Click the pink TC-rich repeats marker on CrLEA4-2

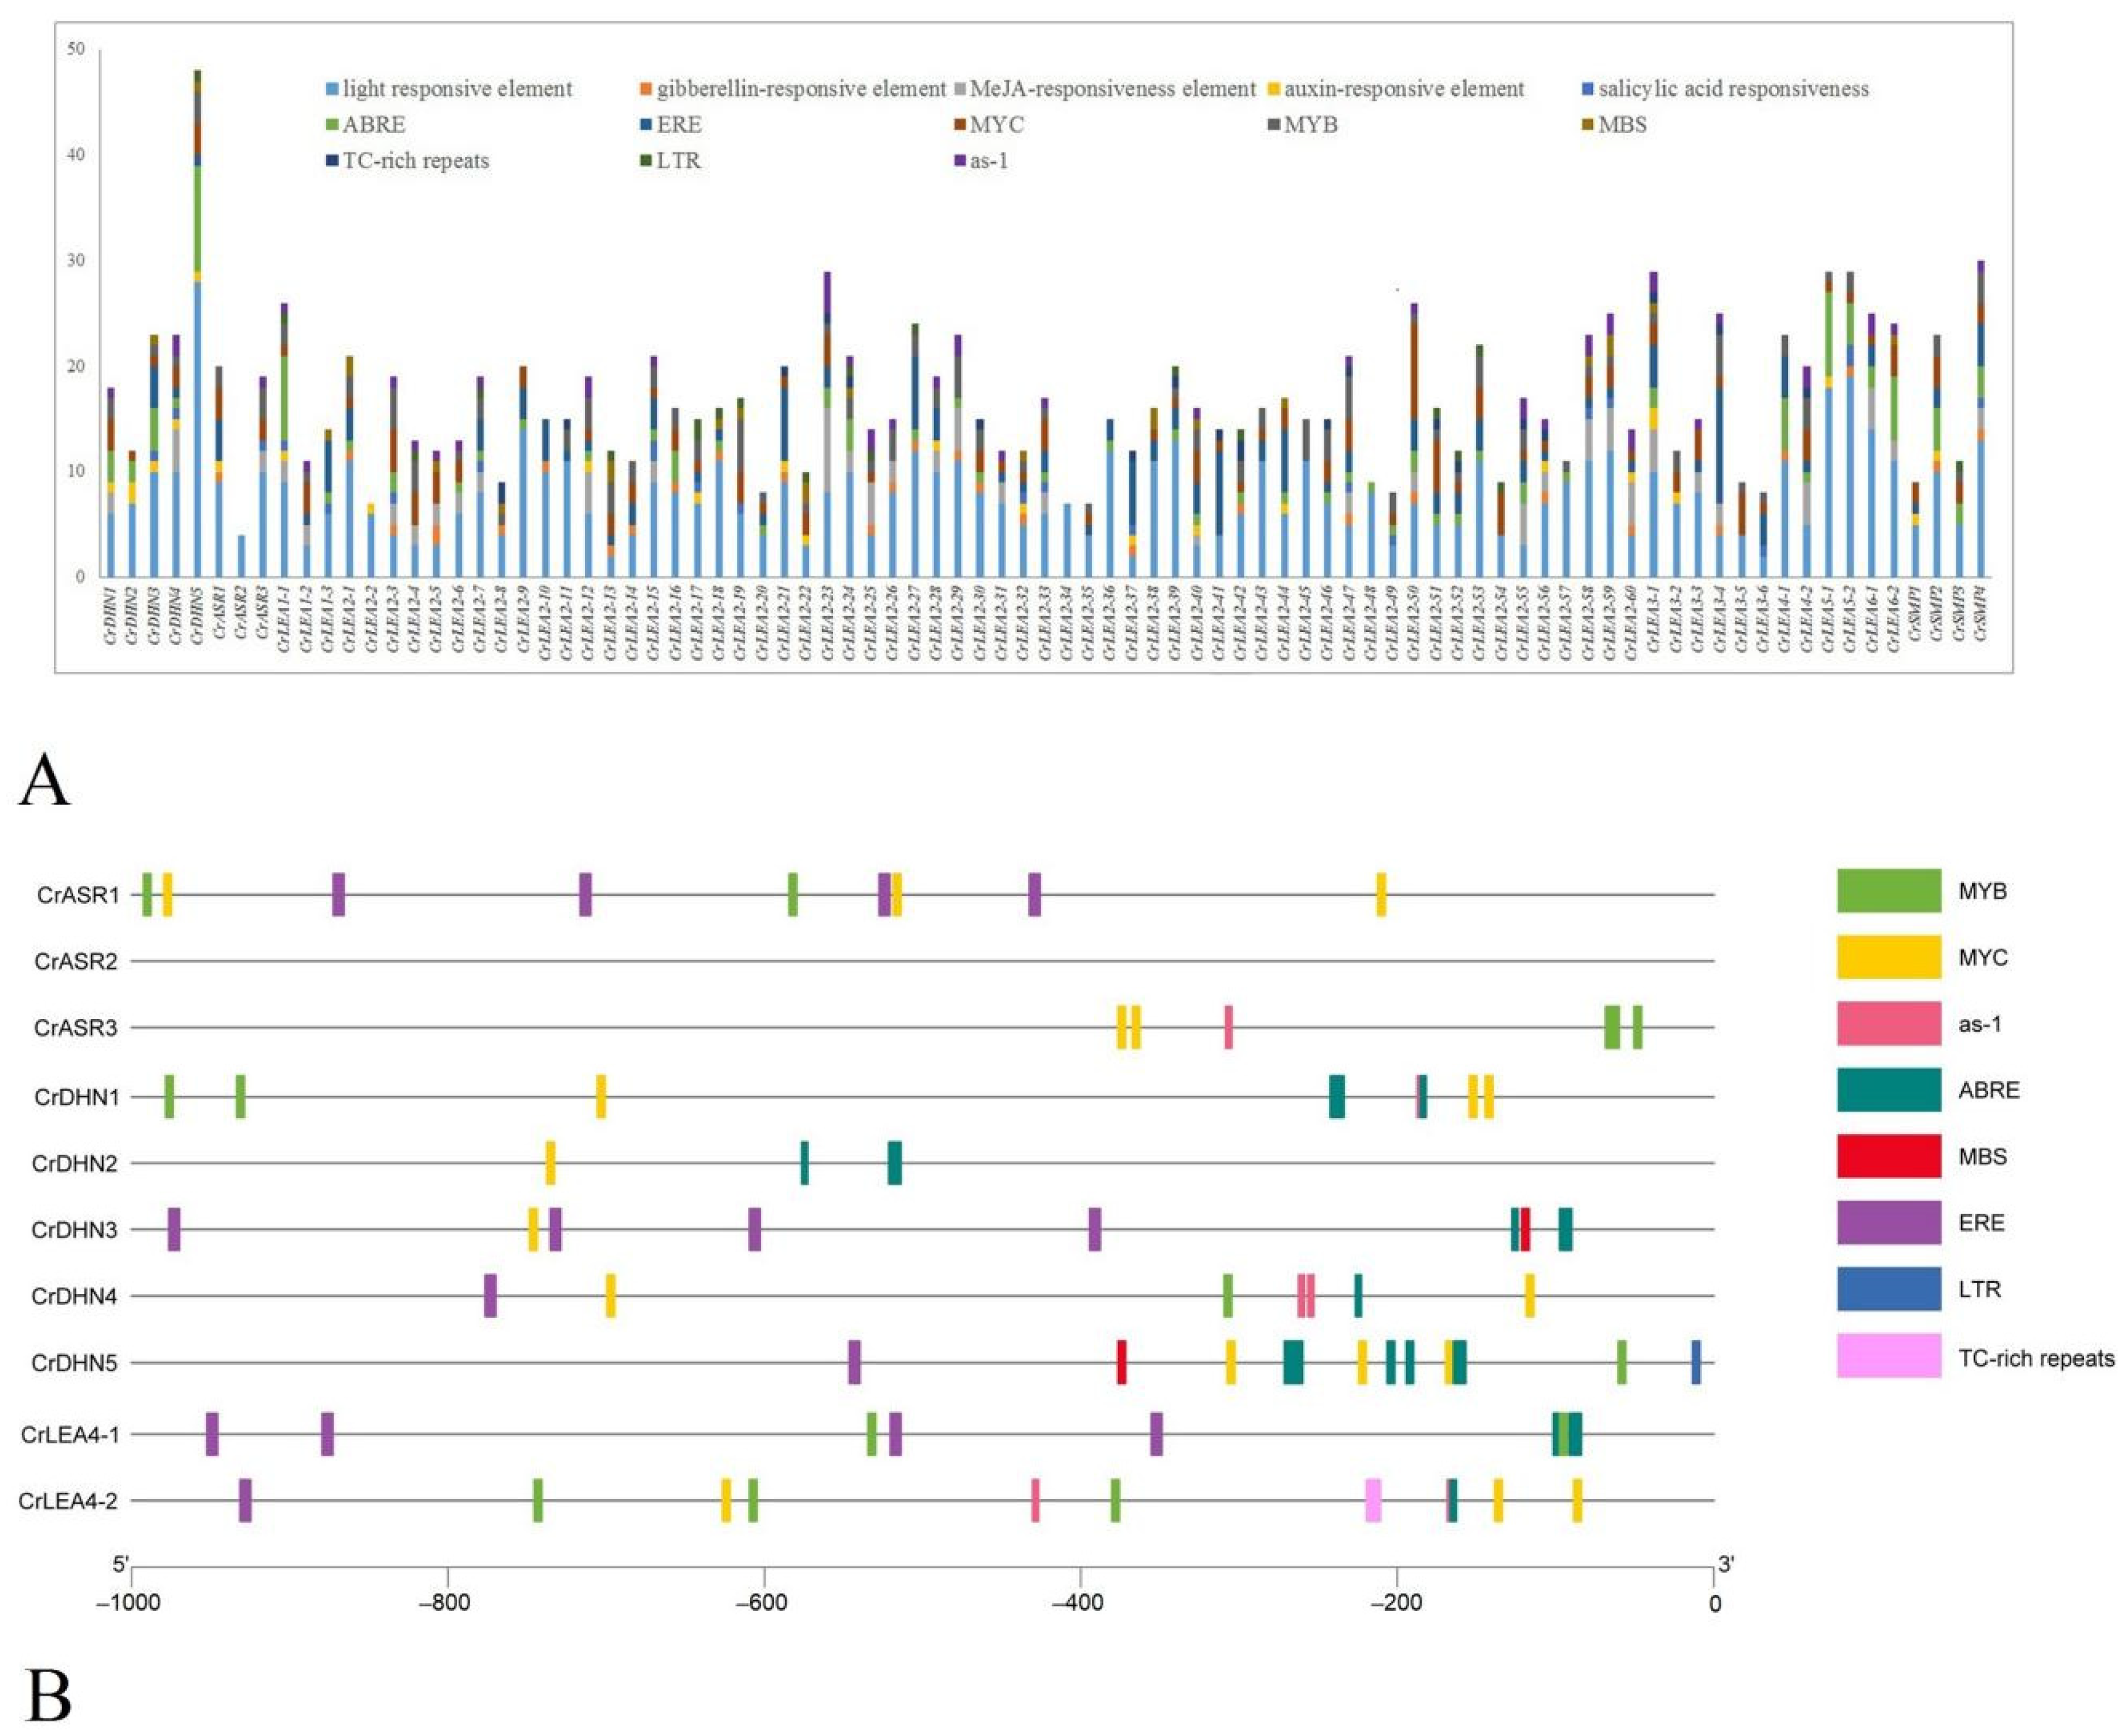(1373, 1500)
